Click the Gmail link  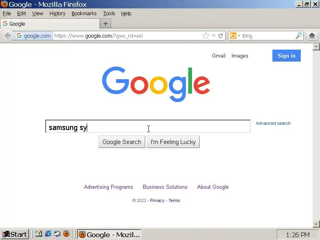click(218, 56)
